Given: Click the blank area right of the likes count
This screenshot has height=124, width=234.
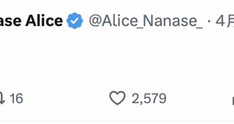Looking at the screenshot, I should point(198,98).
